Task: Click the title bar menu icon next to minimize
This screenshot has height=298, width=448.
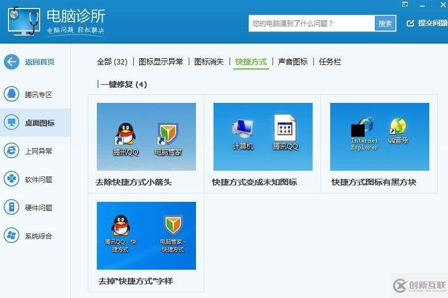Action: 405,5
